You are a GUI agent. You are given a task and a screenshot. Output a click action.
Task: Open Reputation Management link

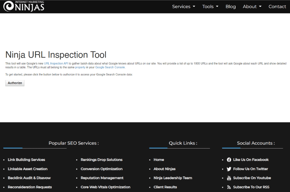tap(102, 178)
